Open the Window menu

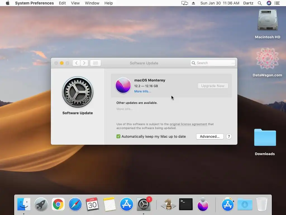[92, 3]
